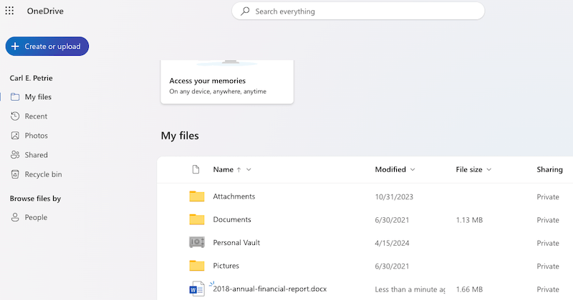The image size is (573, 300).
Task: Click the People person icon
Action: 15,217
